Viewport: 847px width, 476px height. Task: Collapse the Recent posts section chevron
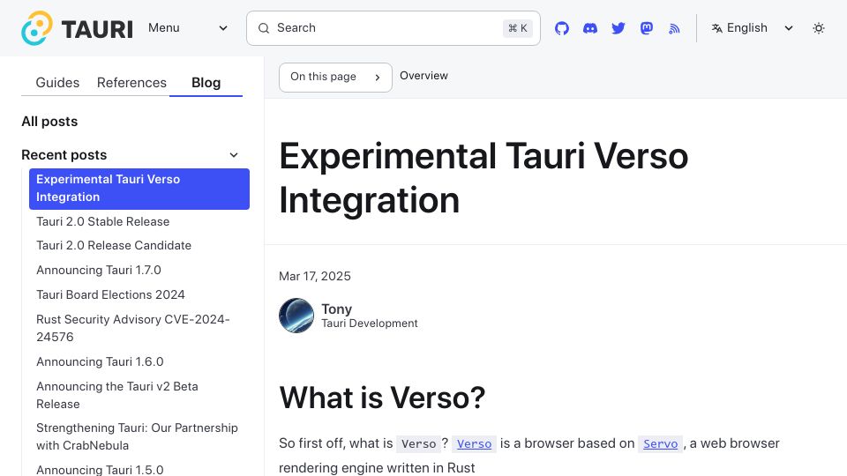(x=233, y=155)
